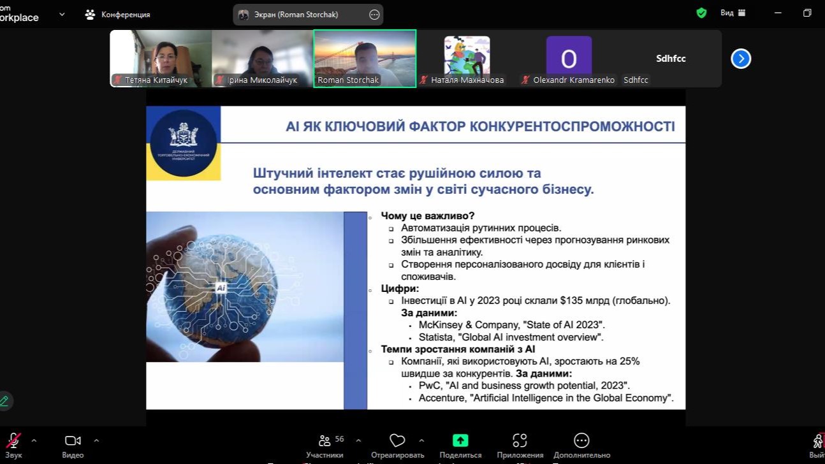Select Тетяна Китайчук's video thumbnail
This screenshot has width=825, height=464.
[x=160, y=58]
